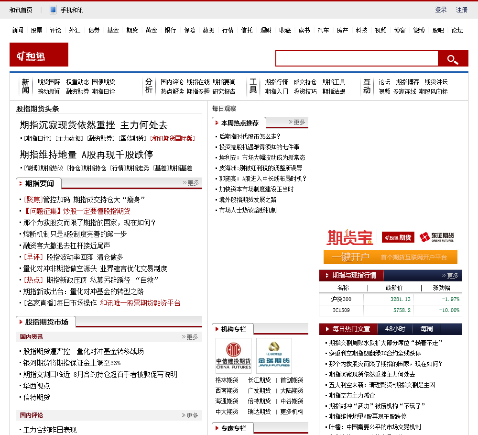Open [持仓]期指持仓 link
This screenshot has width=478, height=435.
click(87, 168)
